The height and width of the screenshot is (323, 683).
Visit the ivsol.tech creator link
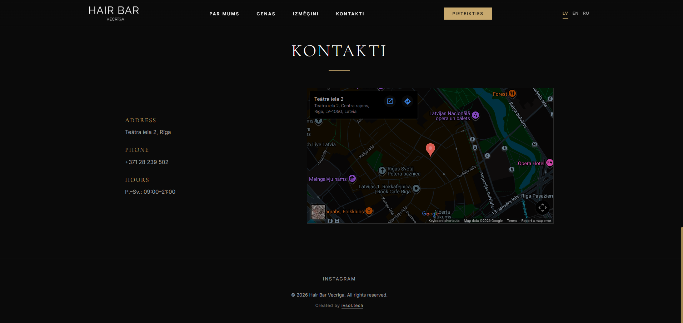point(352,305)
